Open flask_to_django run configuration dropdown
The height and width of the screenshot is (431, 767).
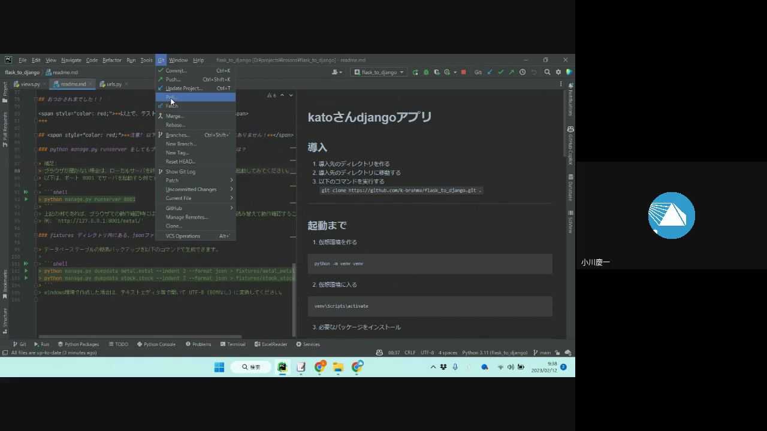point(379,72)
